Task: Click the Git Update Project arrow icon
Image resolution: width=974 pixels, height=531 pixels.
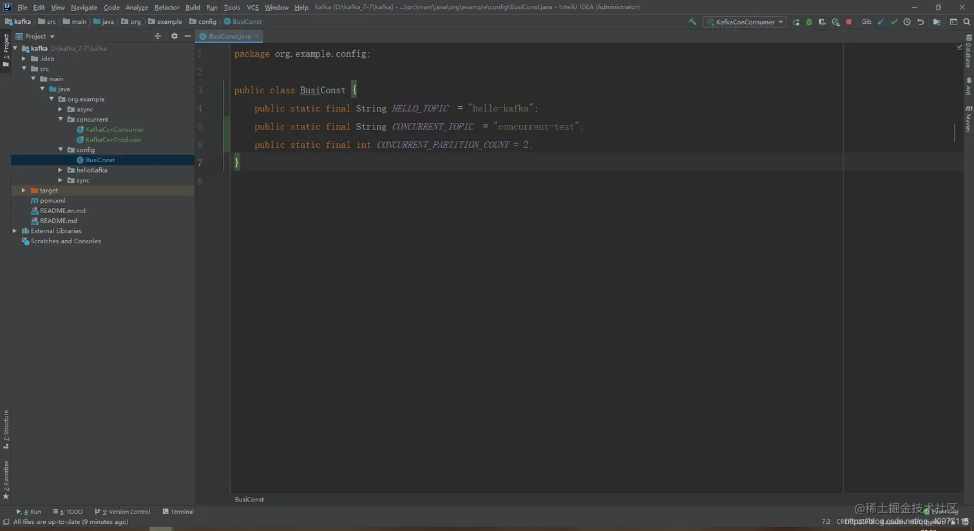Action: click(x=881, y=22)
